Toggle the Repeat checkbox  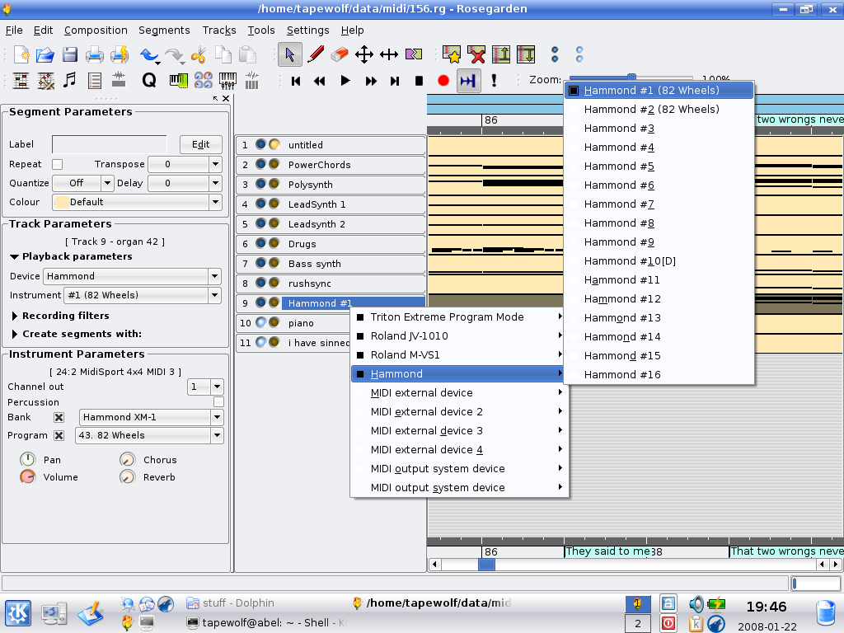point(57,164)
